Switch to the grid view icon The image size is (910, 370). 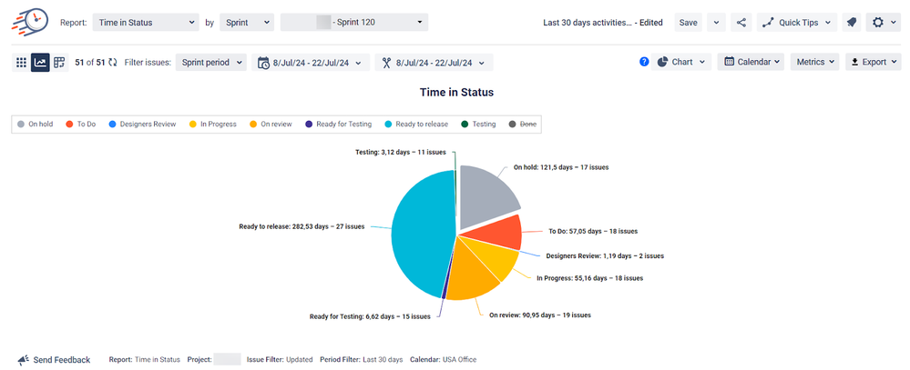coord(21,63)
